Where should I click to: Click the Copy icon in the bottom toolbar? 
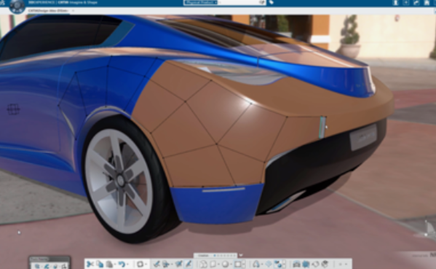pos(100,264)
